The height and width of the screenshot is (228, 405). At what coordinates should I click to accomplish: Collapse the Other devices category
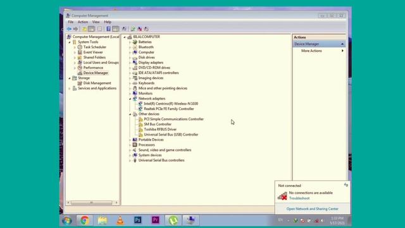click(130, 114)
